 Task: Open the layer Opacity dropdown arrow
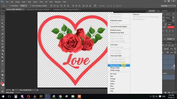[x=175, y=49]
